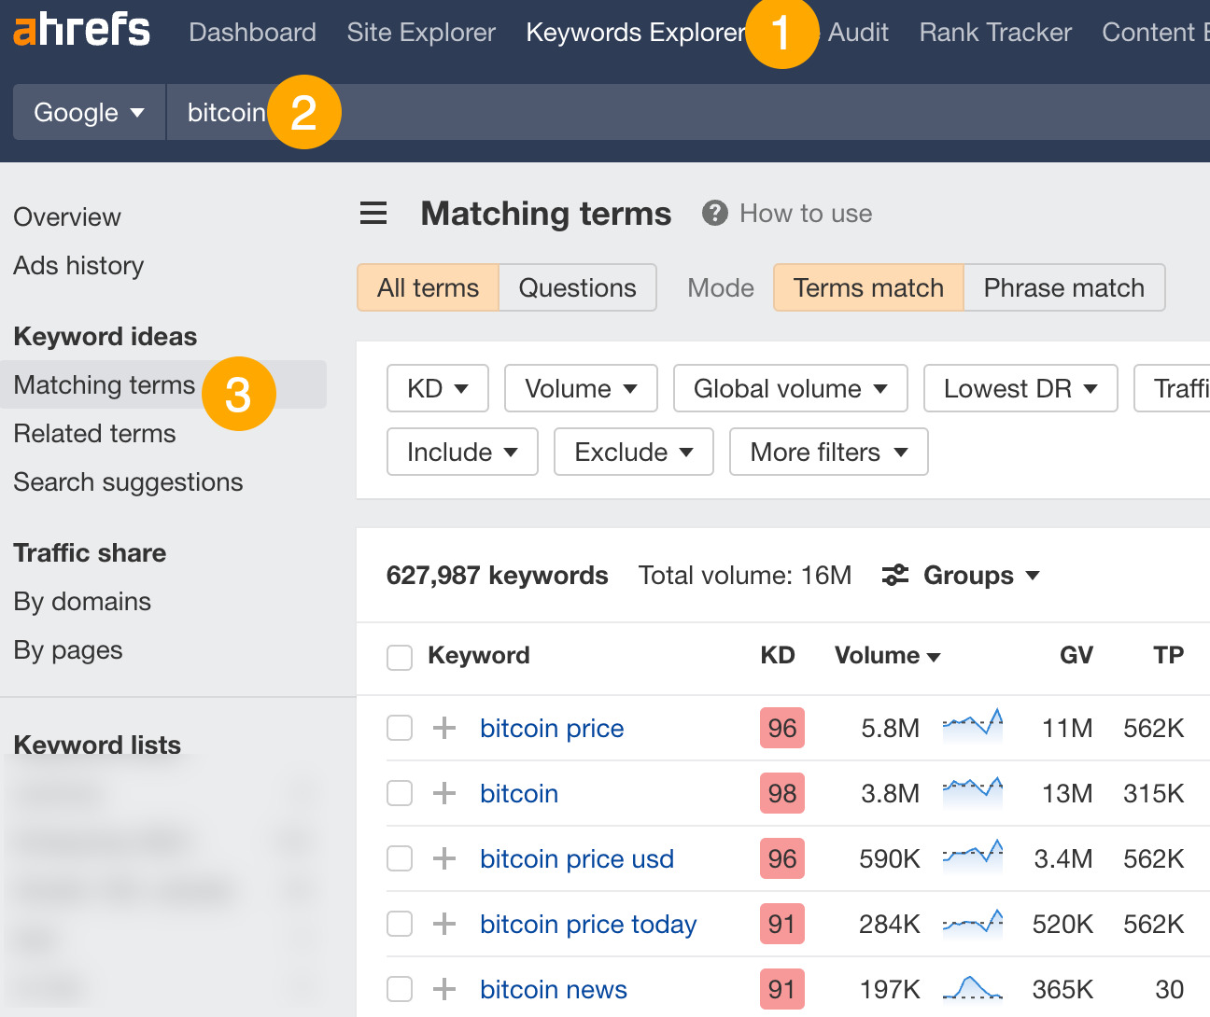Open the More filters dropdown

[827, 452]
